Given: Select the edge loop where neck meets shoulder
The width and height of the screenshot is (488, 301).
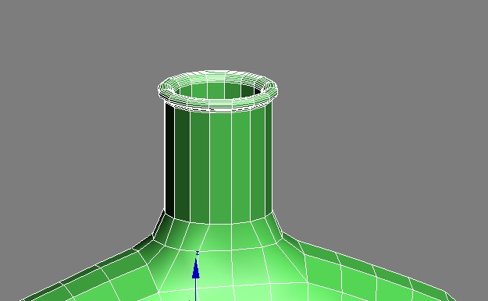Looking at the screenshot, I should [218, 222].
